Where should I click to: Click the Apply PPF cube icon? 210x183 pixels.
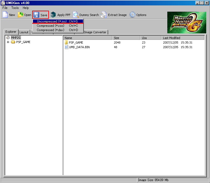click(53, 15)
